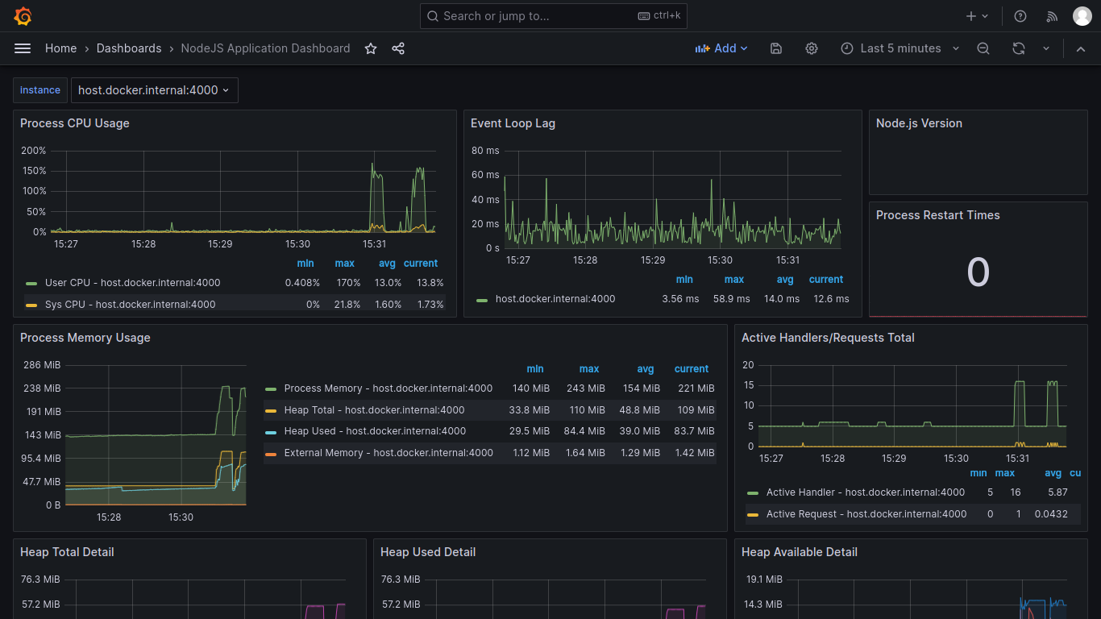Click the Grafana logo icon
1101x619 pixels.
click(x=23, y=16)
